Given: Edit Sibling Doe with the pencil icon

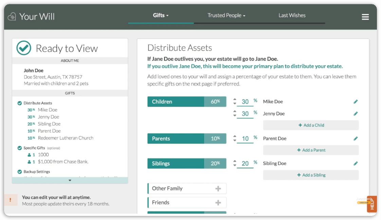Looking at the screenshot, I should [356, 163].
